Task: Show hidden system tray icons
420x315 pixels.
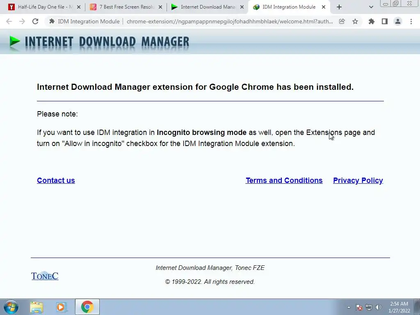Action: pyautogui.click(x=349, y=307)
